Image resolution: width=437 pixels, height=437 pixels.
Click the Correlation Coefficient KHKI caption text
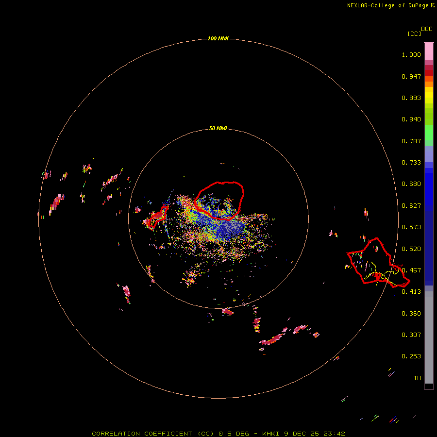point(218,434)
